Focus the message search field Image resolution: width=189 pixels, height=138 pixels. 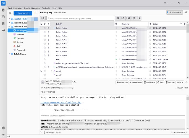click(x=80, y=18)
